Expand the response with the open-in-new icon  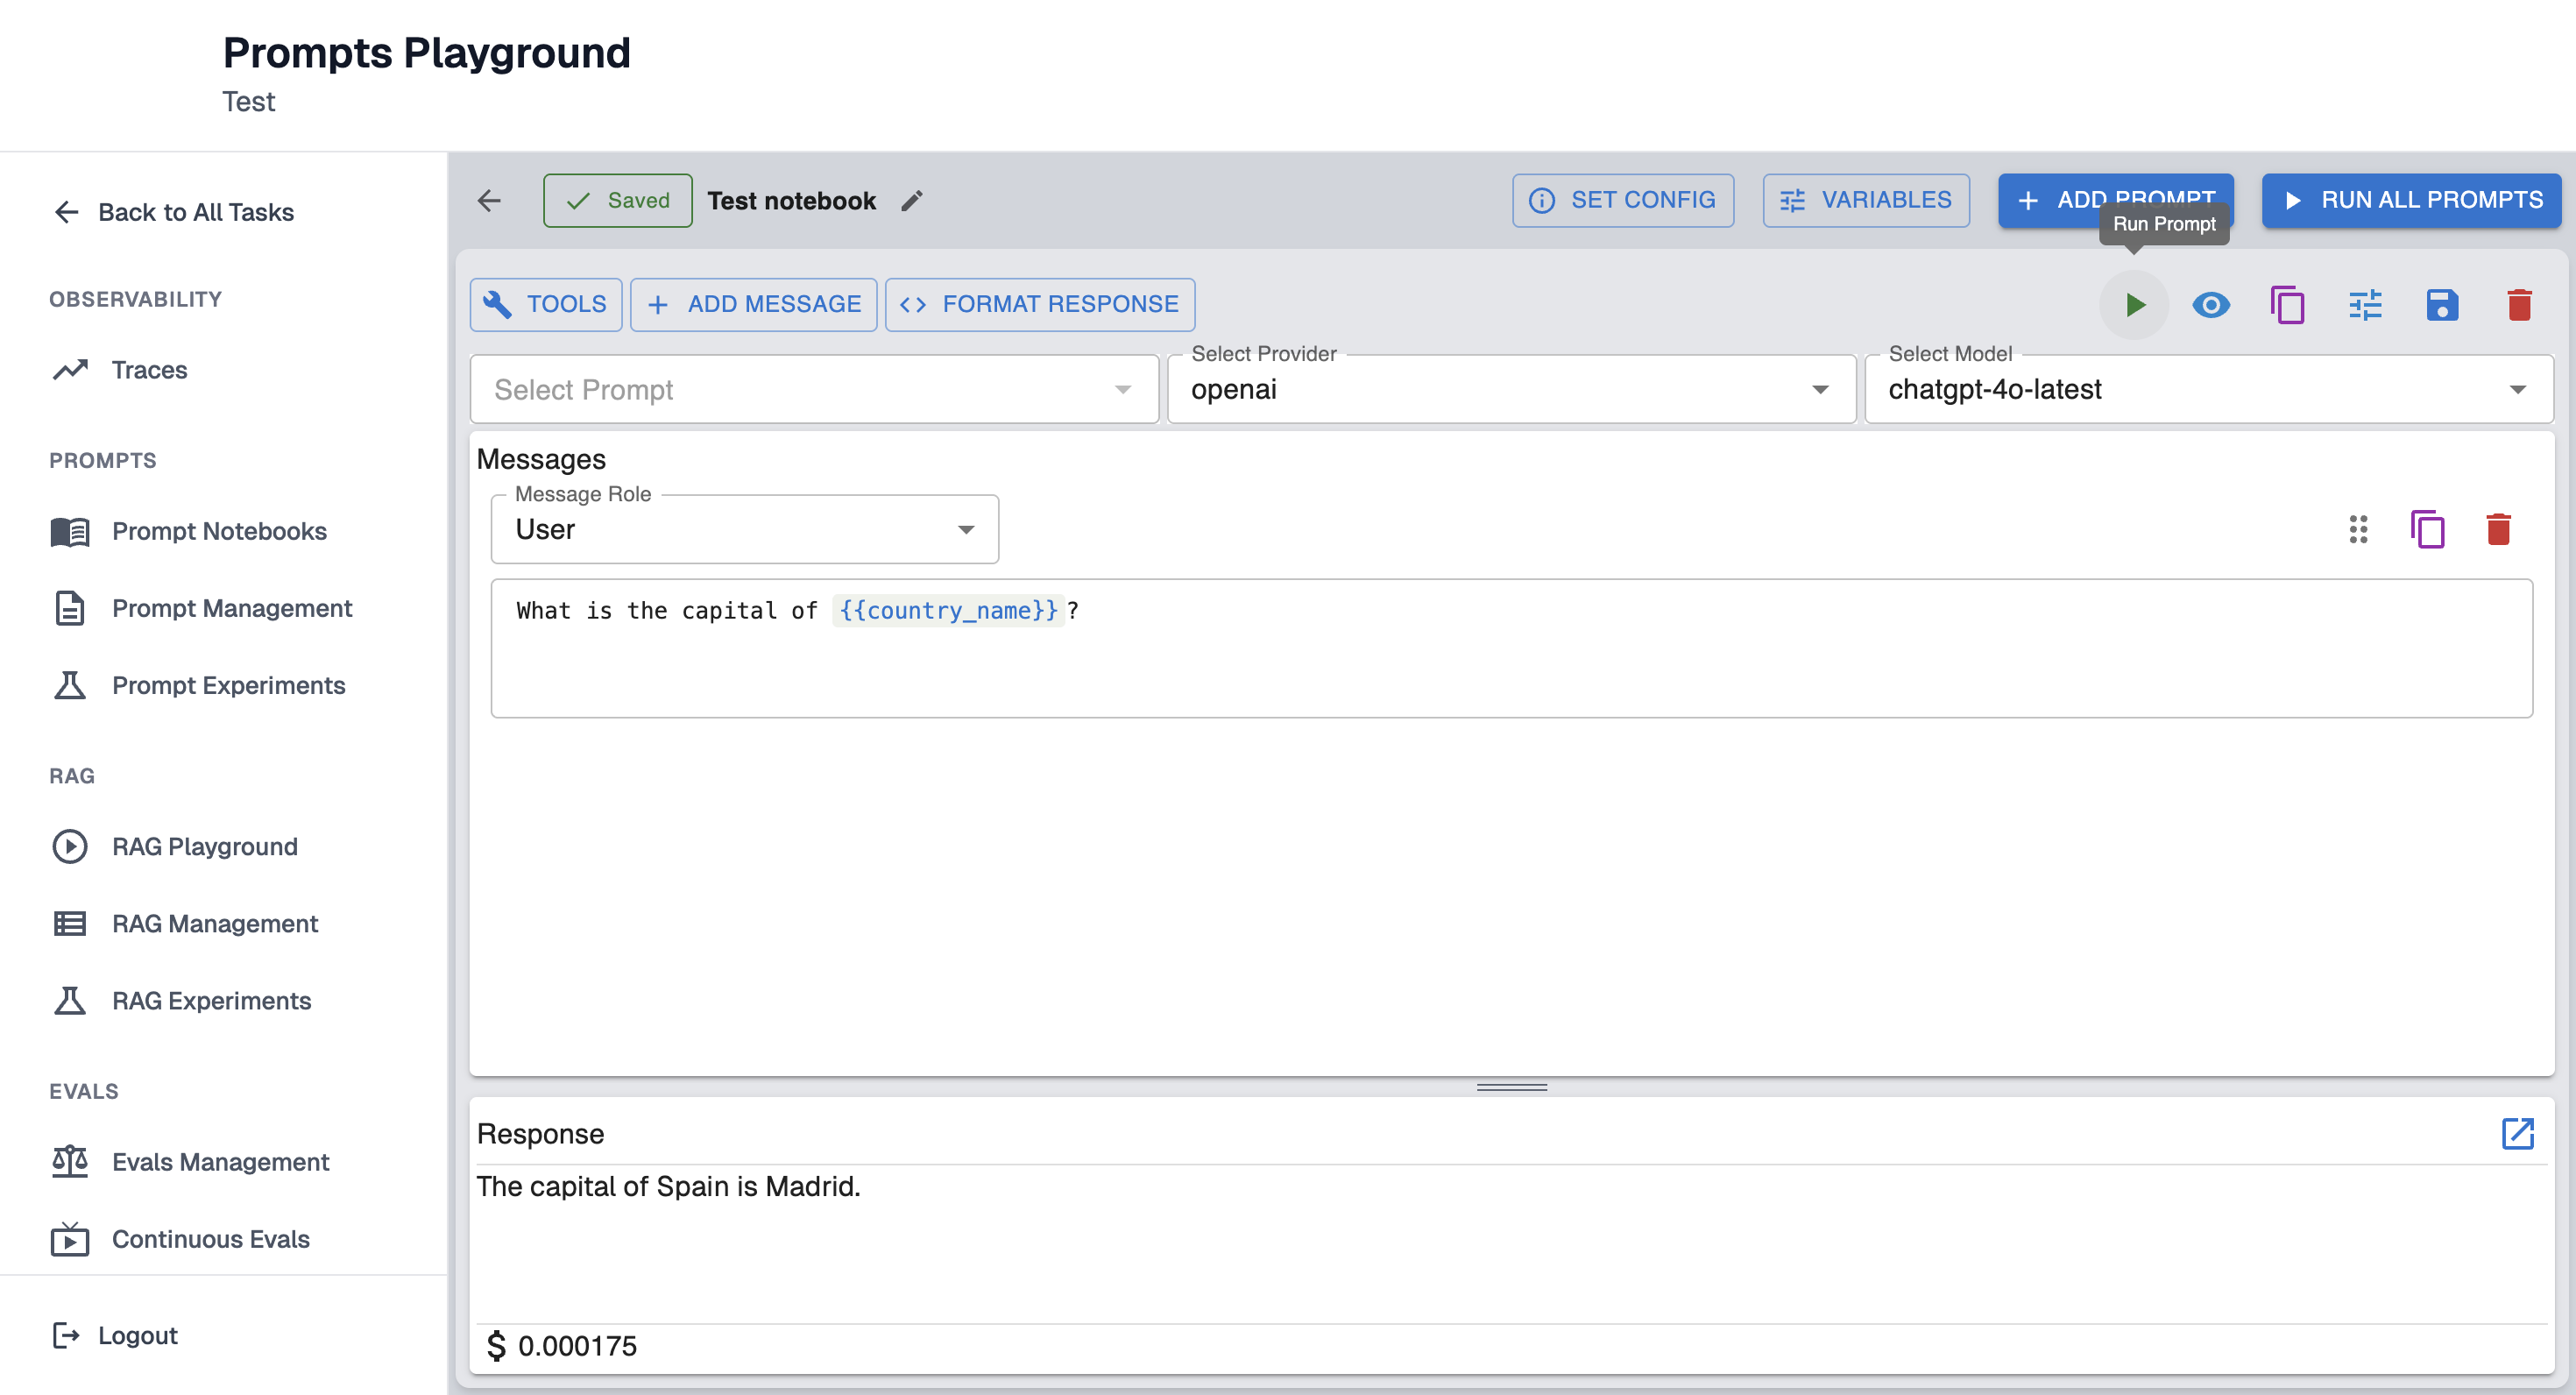pos(2516,1133)
